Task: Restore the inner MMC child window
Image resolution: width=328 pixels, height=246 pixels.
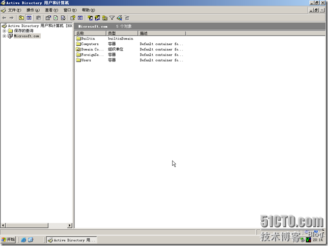Action: pos(316,10)
